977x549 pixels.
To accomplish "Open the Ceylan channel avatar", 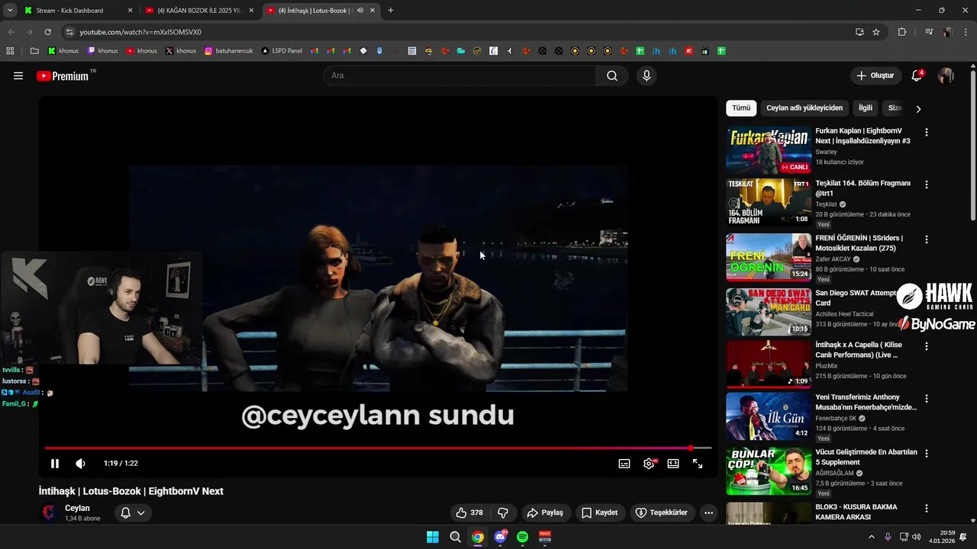I will point(49,512).
